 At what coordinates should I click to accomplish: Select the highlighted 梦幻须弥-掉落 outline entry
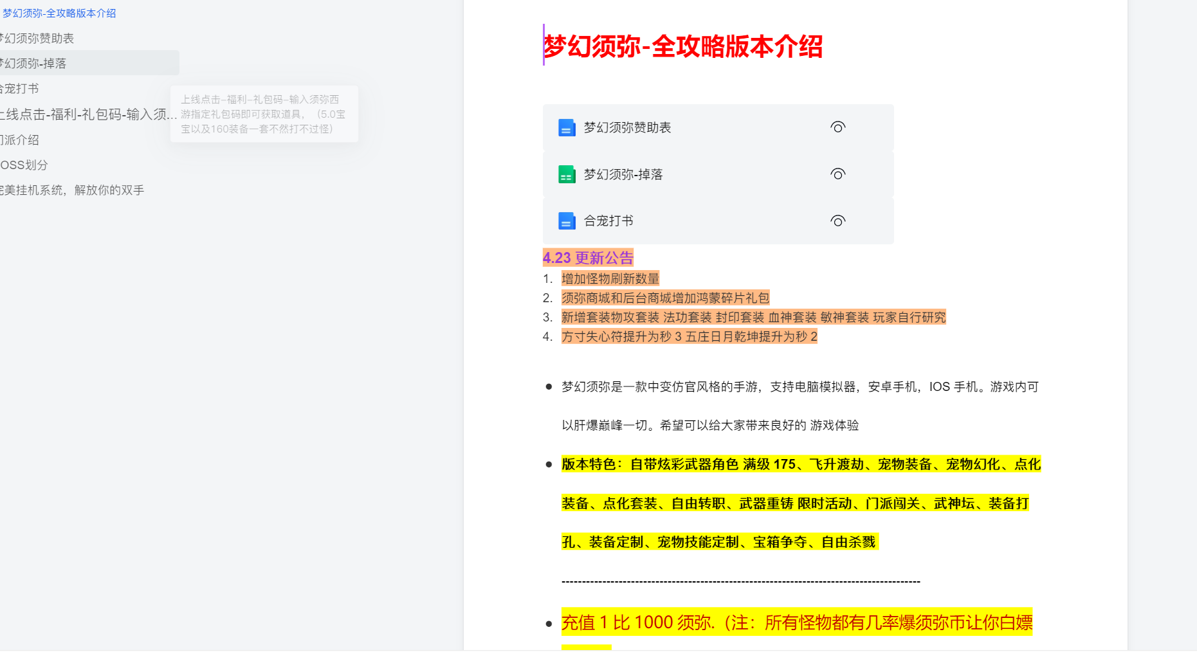pos(35,64)
